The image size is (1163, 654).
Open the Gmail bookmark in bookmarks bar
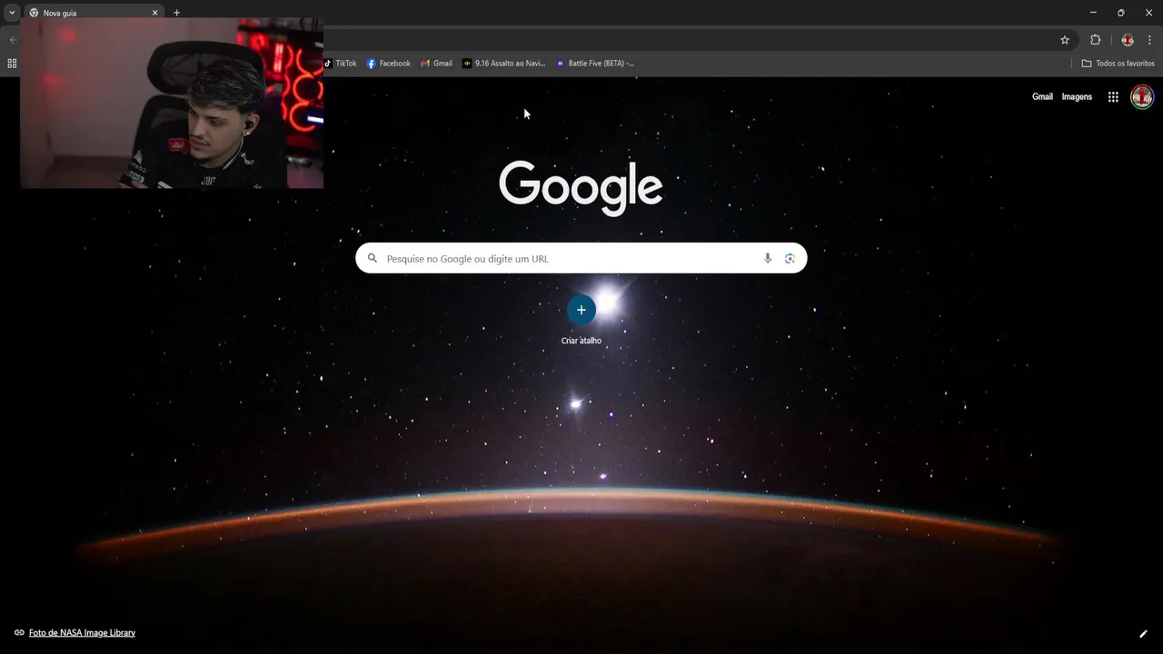[x=436, y=64]
